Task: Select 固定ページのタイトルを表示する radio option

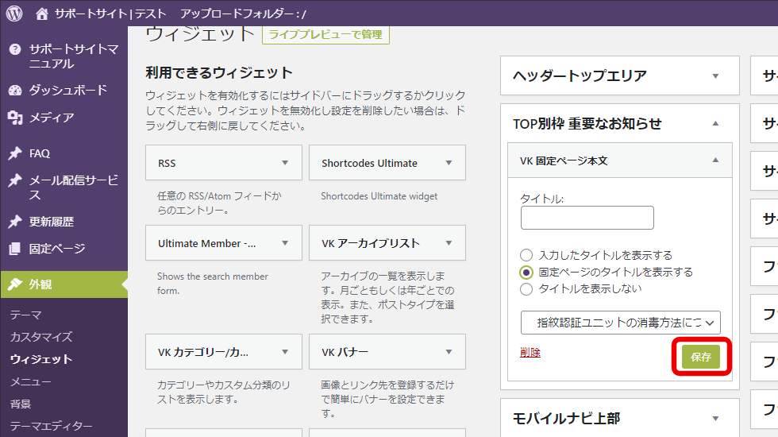Action: point(526,272)
